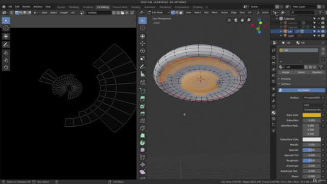Click the Select material button
Screen dimensions: 327x184
pos(301,72)
